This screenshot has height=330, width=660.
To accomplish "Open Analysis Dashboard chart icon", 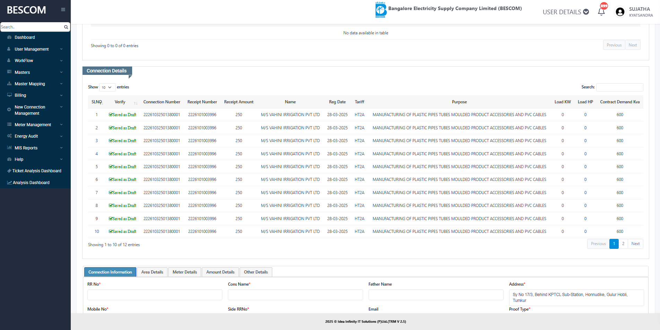I will [9, 183].
